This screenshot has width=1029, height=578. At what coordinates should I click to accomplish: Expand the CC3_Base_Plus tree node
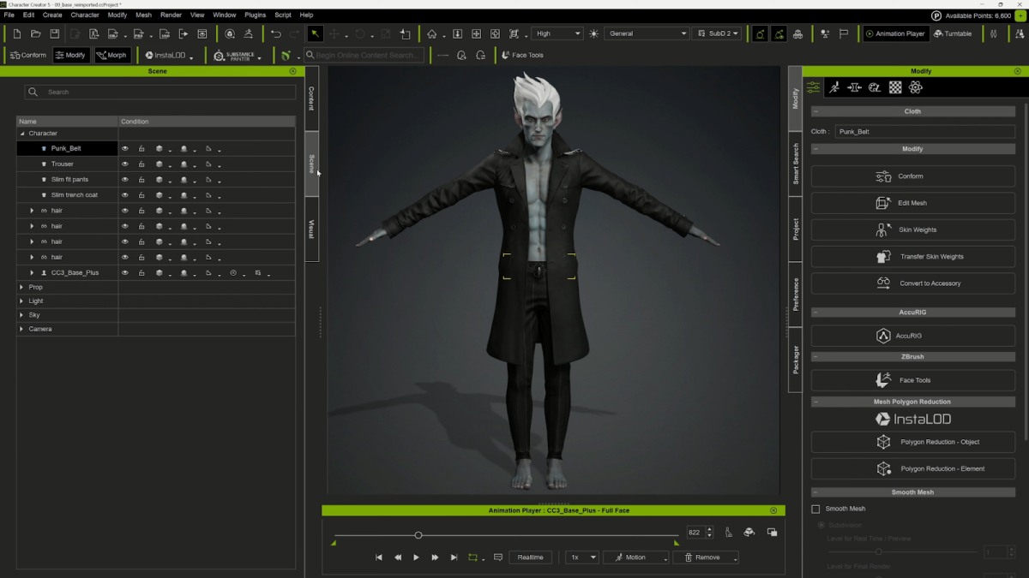(x=32, y=273)
